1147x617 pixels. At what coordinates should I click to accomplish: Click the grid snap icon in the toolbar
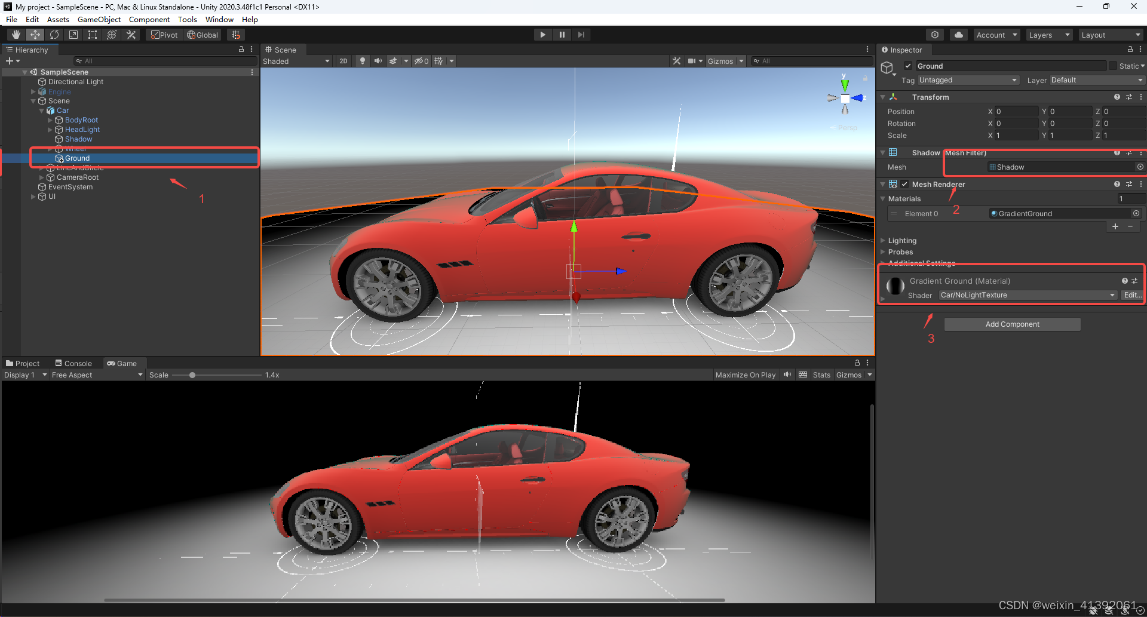coord(235,34)
